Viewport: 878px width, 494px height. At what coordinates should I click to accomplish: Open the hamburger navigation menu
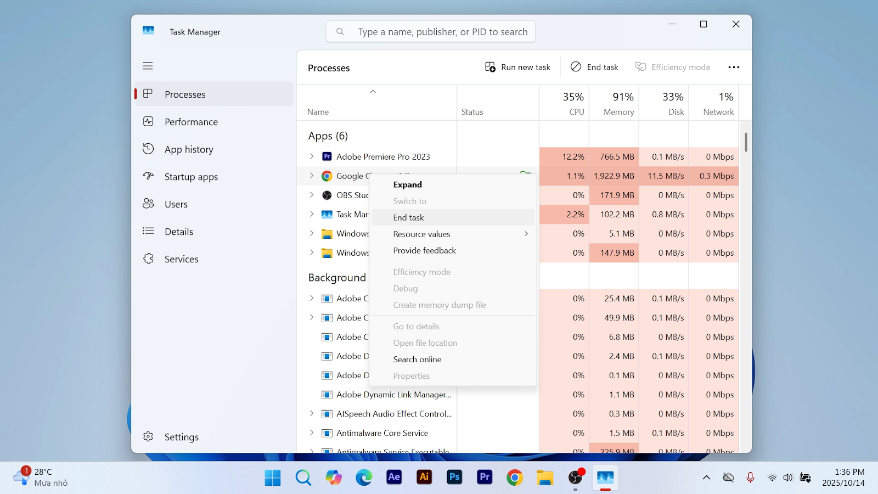pyautogui.click(x=148, y=66)
